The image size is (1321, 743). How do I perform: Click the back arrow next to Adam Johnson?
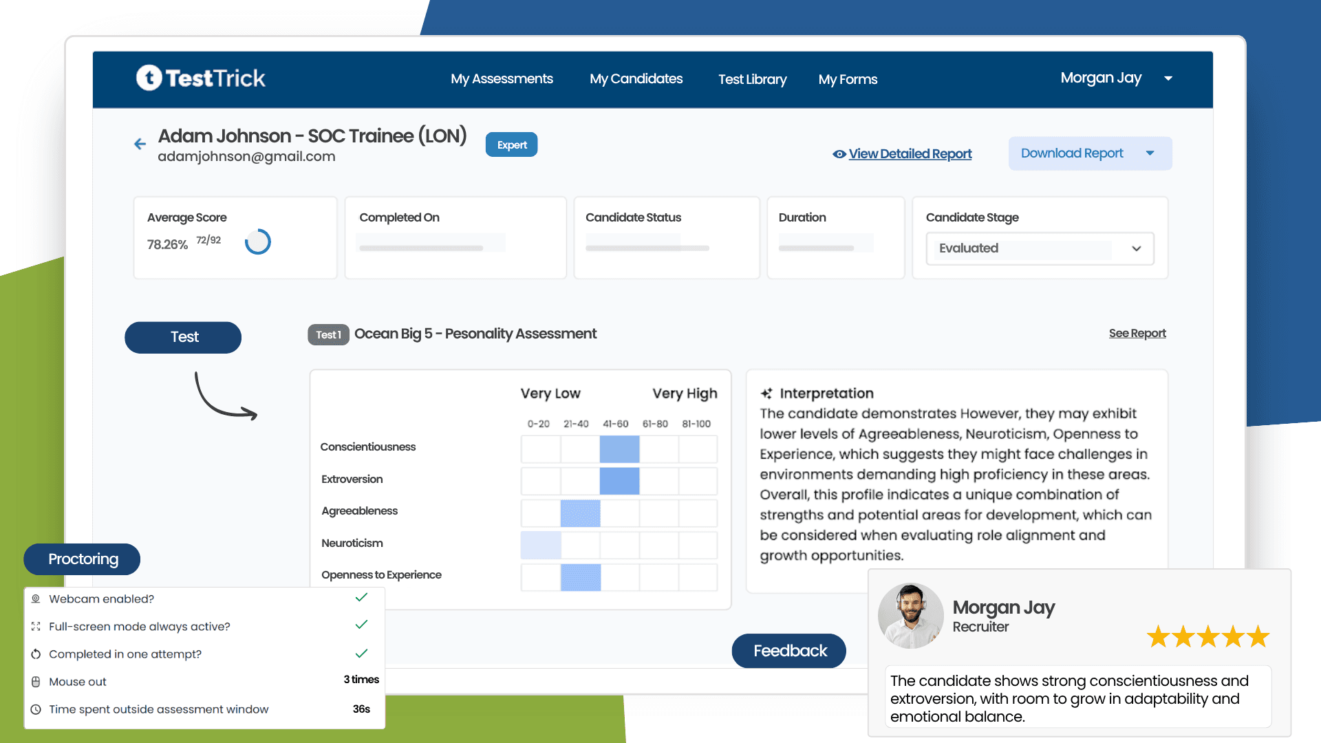[140, 144]
